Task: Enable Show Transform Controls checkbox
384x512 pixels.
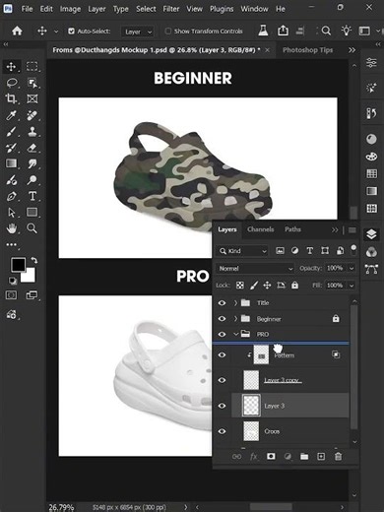Action: pos(168,32)
